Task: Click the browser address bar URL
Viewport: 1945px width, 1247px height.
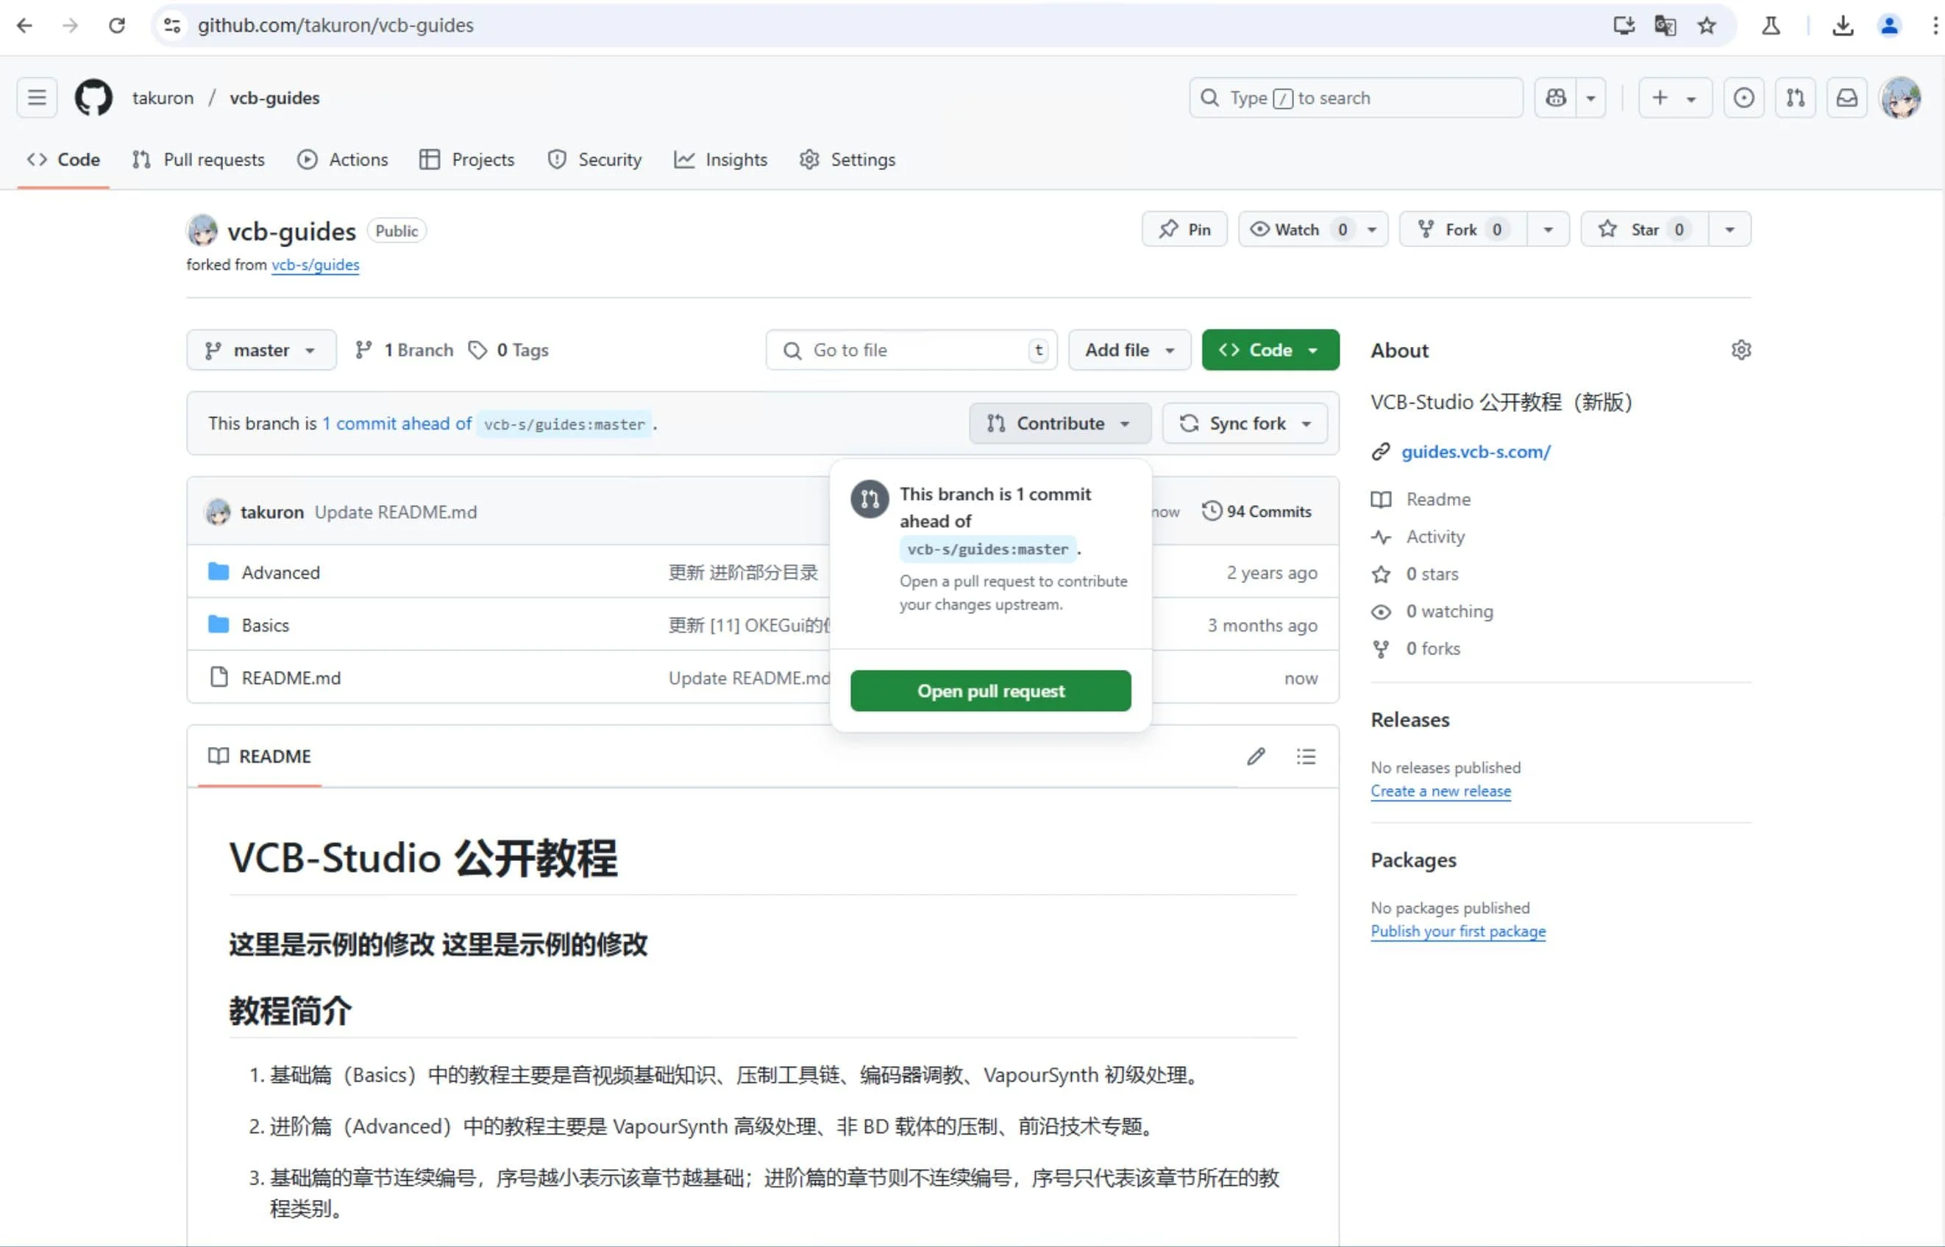Action: [335, 25]
